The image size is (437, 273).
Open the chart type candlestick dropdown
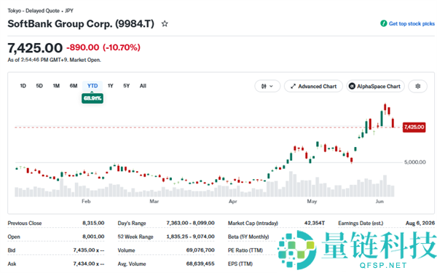pyautogui.click(x=267, y=87)
